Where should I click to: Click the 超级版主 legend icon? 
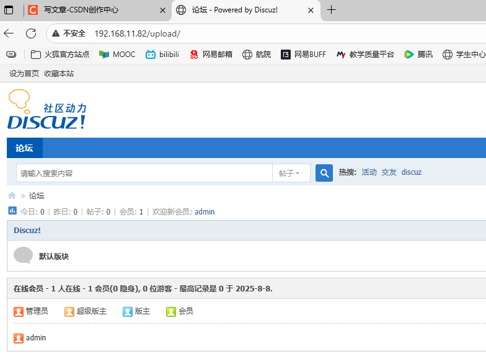pyautogui.click(x=69, y=311)
